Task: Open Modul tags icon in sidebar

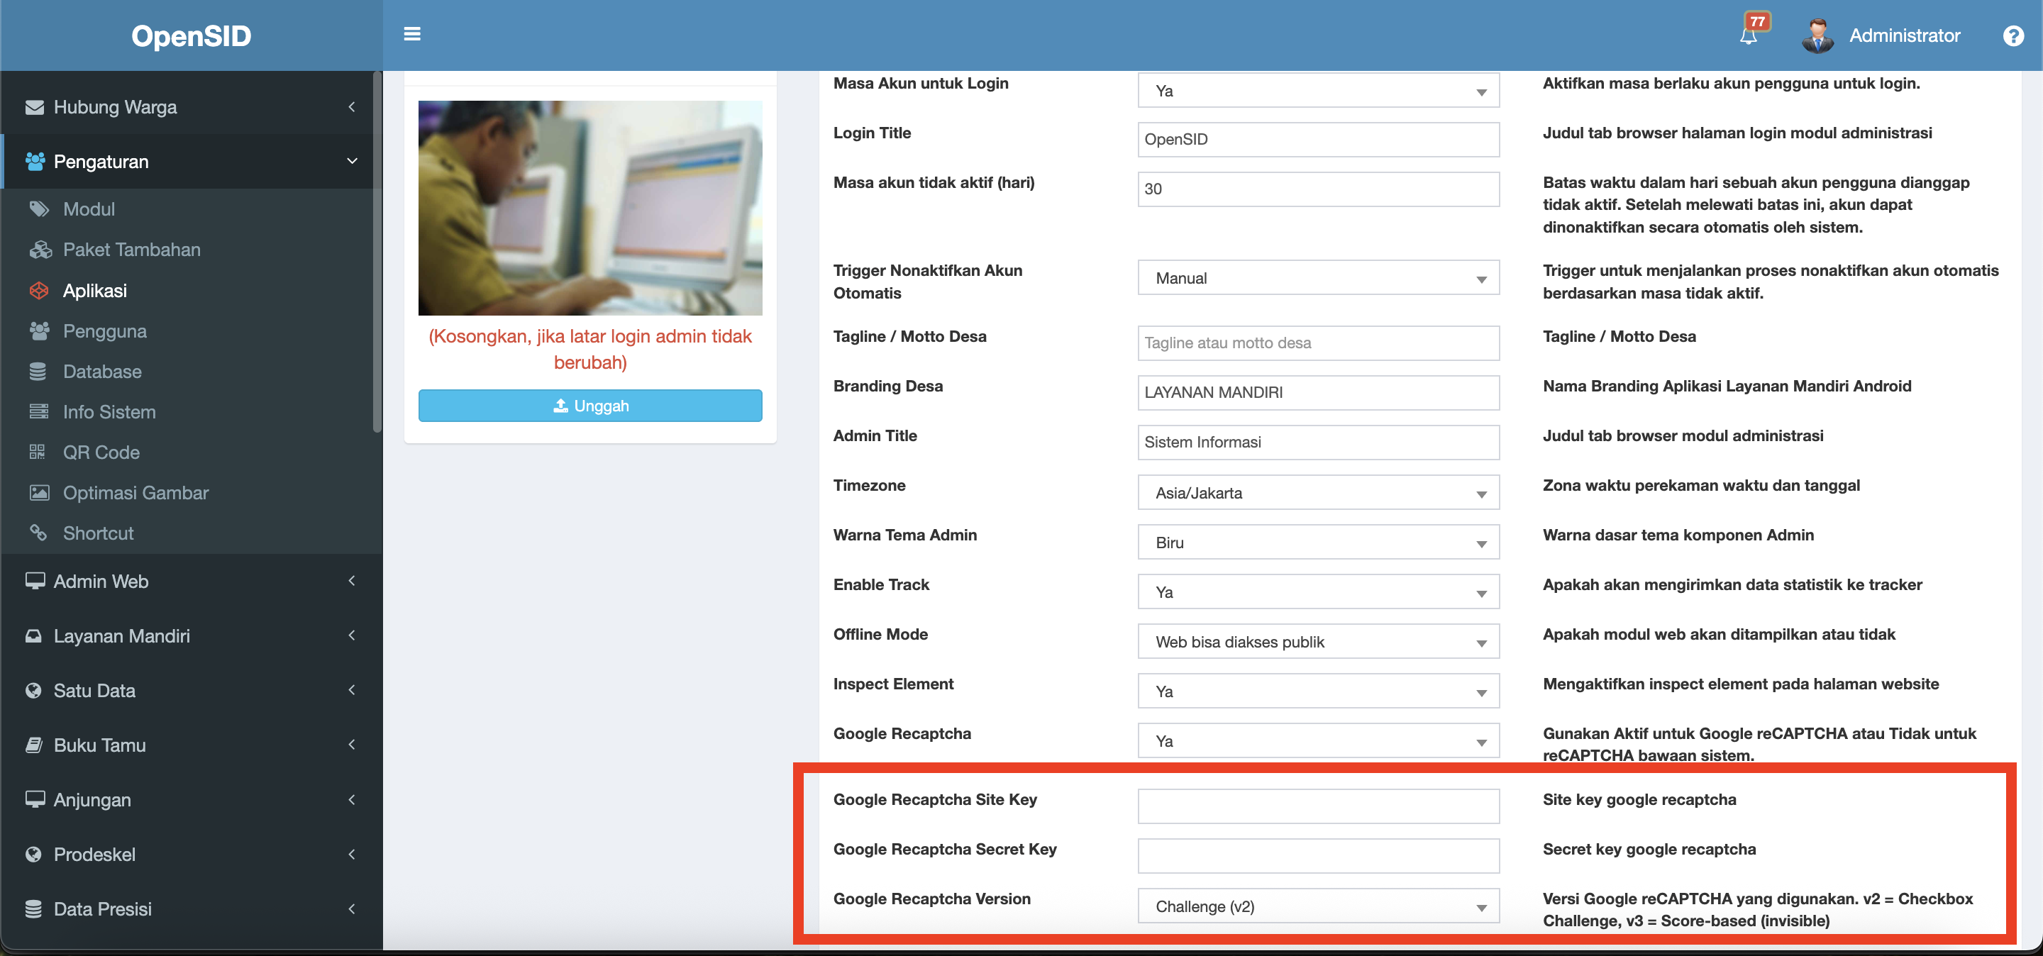Action: tap(38, 209)
